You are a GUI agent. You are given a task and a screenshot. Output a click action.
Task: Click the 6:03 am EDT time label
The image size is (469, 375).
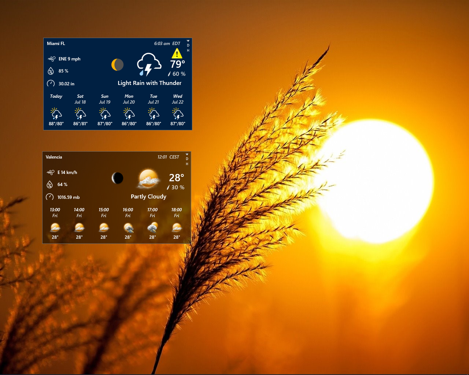click(x=167, y=44)
